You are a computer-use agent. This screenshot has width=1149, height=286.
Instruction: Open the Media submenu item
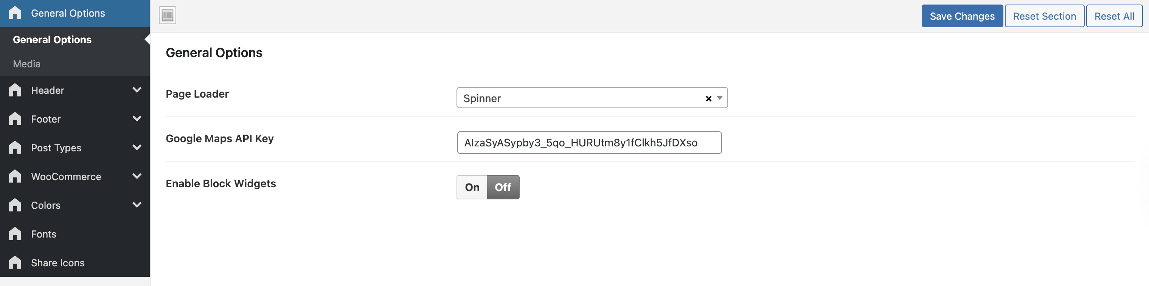pyautogui.click(x=27, y=64)
